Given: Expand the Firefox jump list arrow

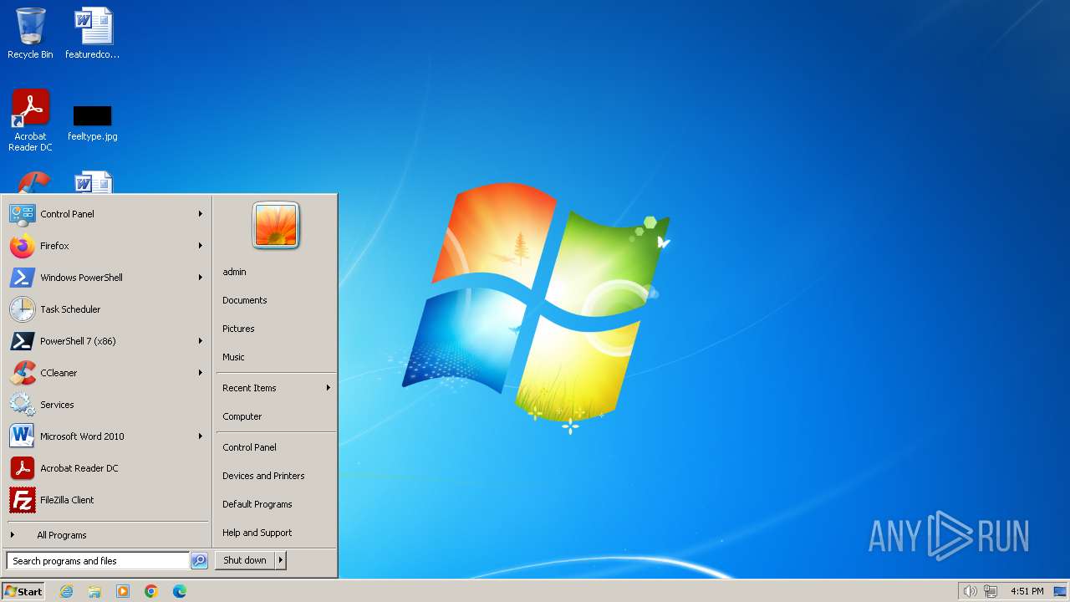Looking at the screenshot, I should tap(201, 246).
